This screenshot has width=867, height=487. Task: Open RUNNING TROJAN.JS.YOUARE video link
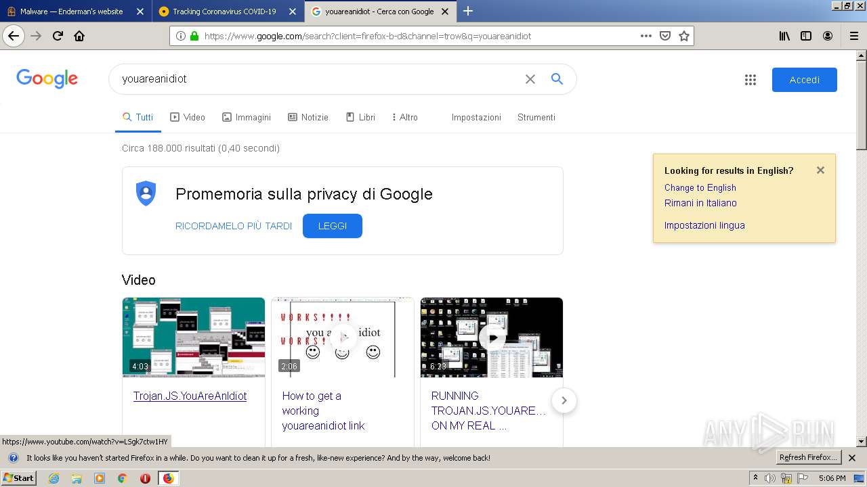coord(488,411)
